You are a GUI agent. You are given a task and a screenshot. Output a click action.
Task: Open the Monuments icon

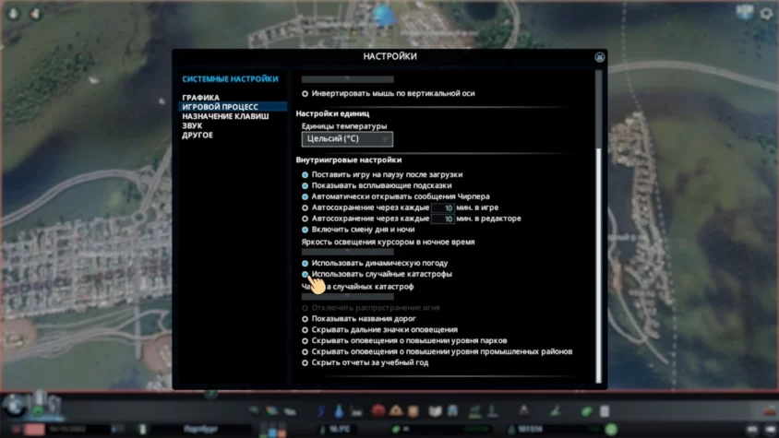point(524,411)
